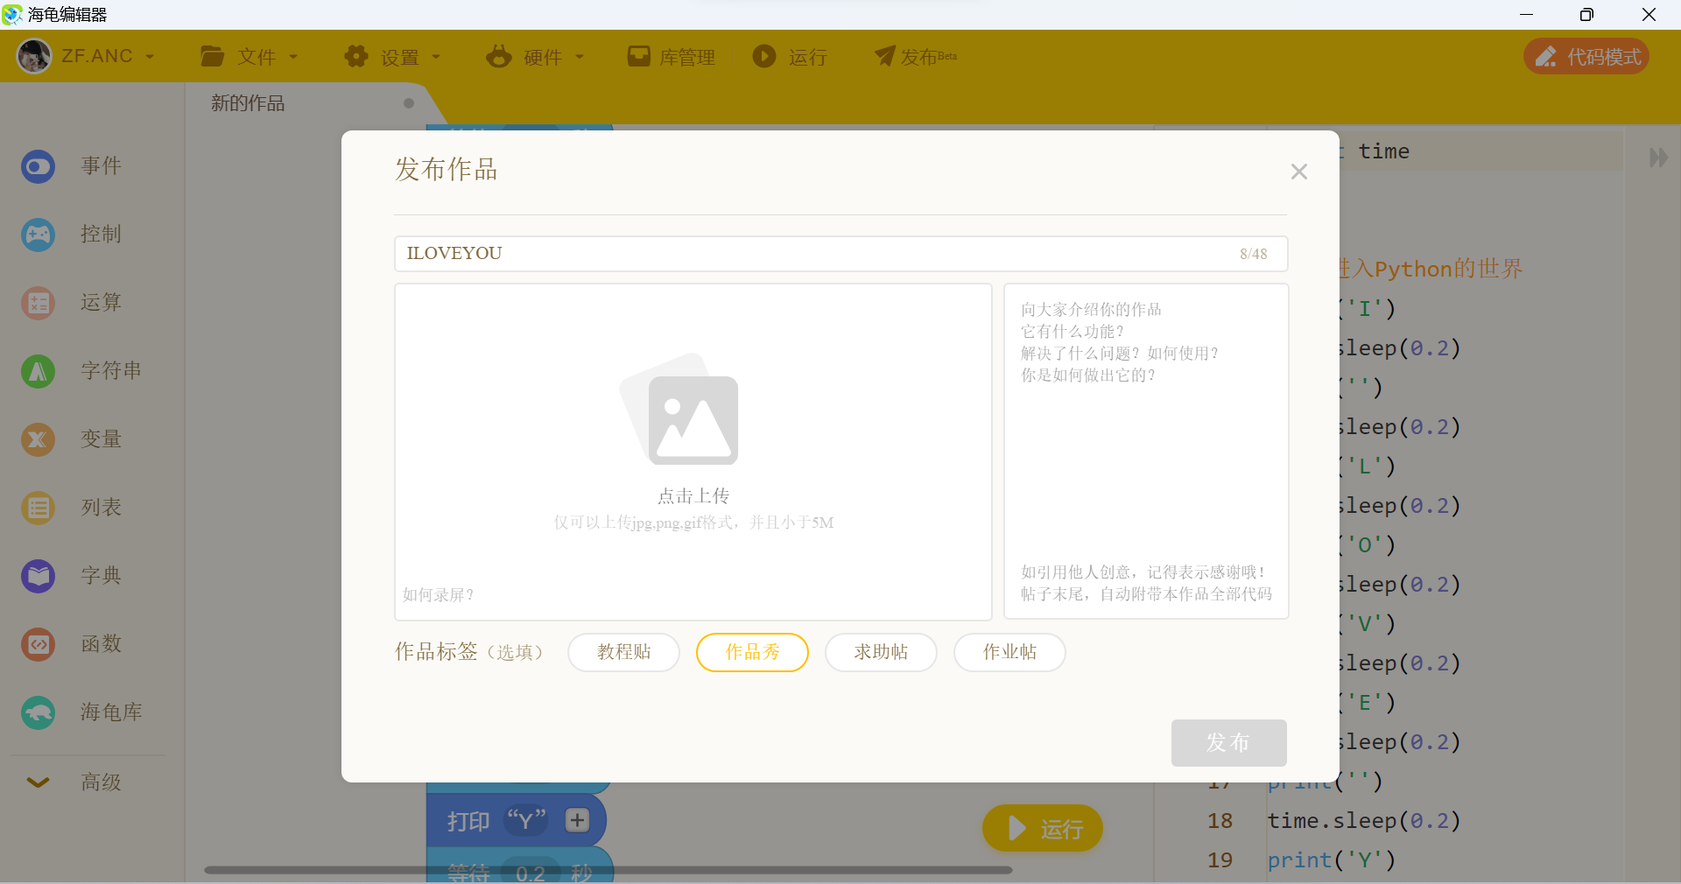Image resolution: width=1681 pixels, height=884 pixels.
Task: Open the 海龟库 turtle library icon
Action: pos(38,712)
